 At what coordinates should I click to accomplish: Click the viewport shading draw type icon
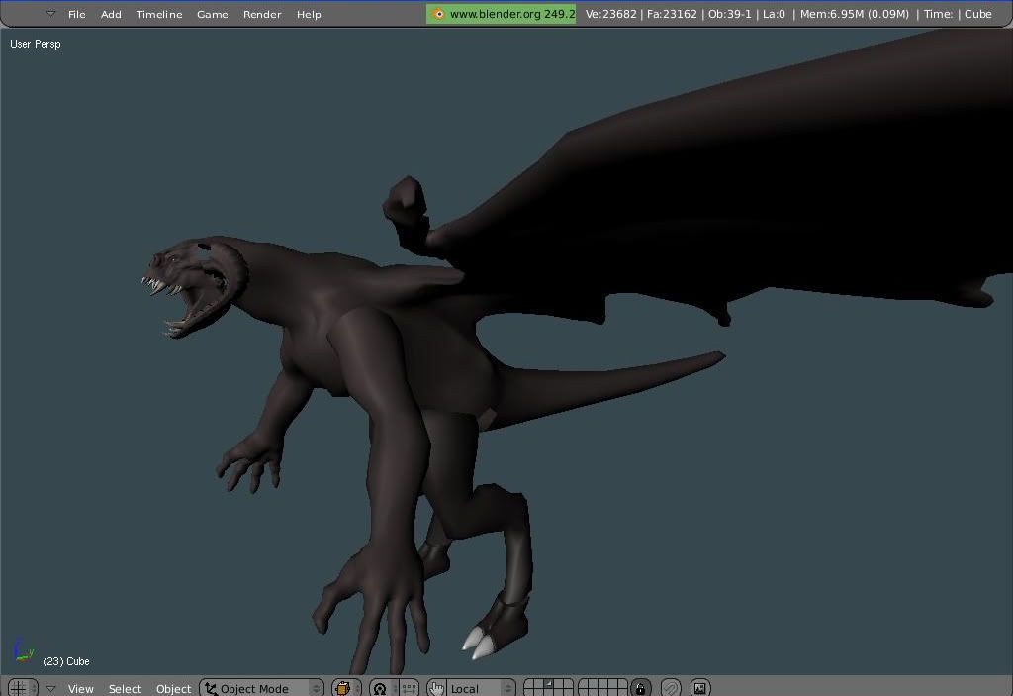344,688
